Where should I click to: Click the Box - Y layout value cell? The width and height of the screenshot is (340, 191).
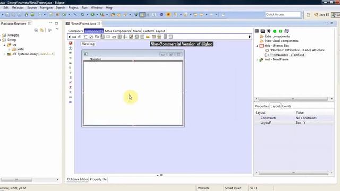tap(301, 123)
